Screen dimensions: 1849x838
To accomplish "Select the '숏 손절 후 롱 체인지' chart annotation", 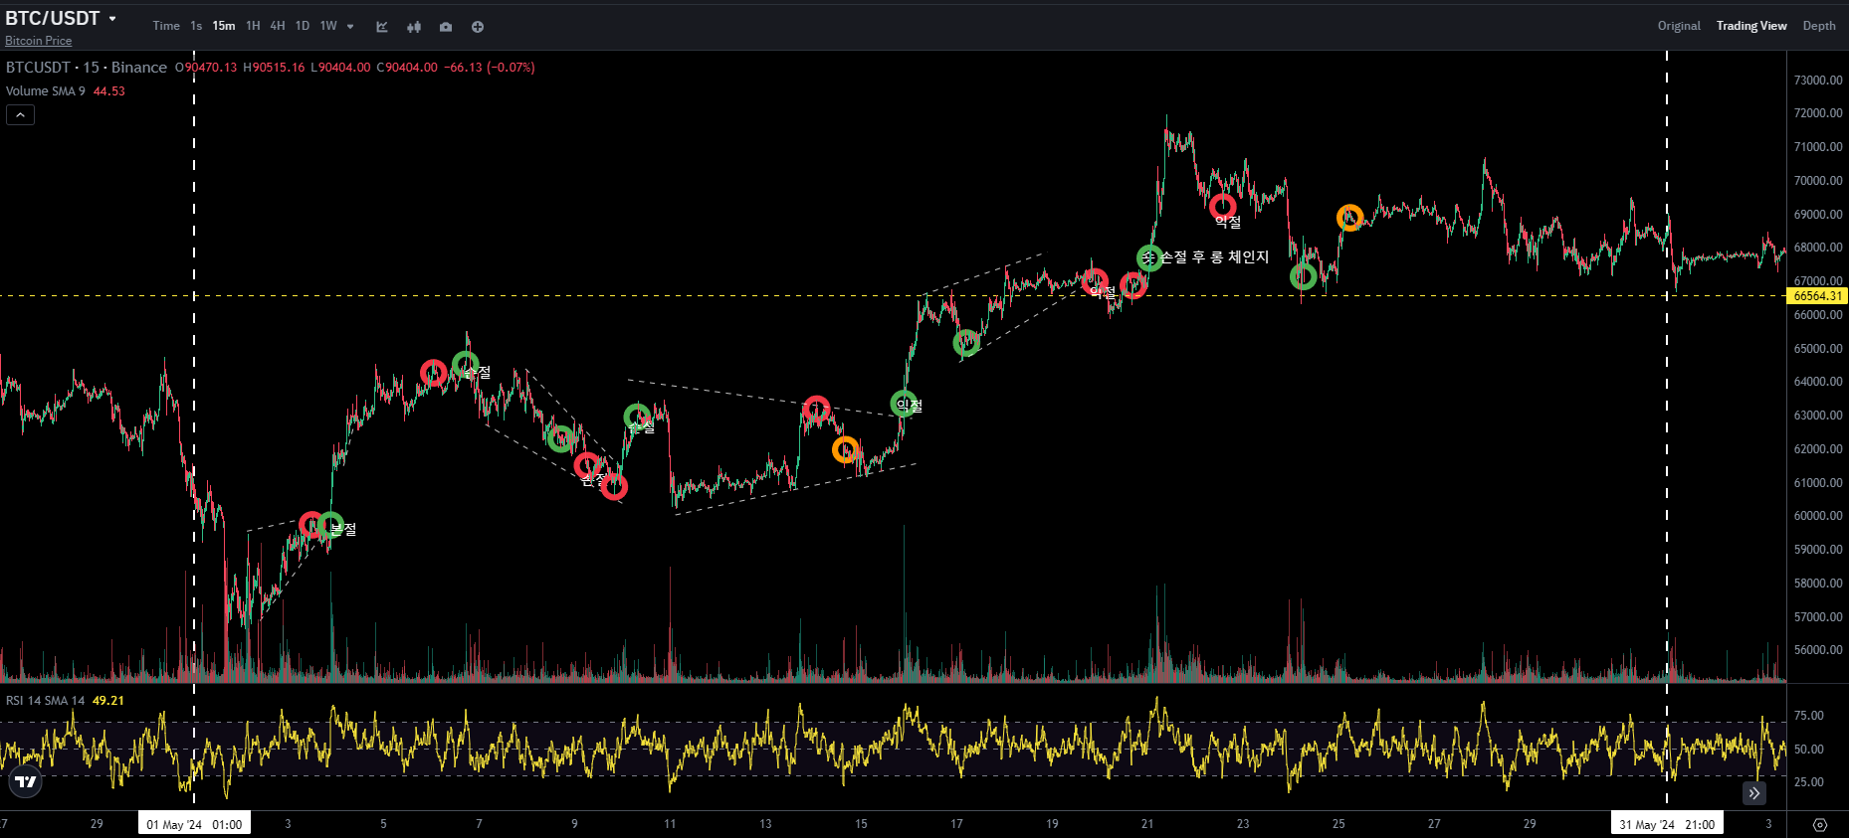I will point(1205,257).
